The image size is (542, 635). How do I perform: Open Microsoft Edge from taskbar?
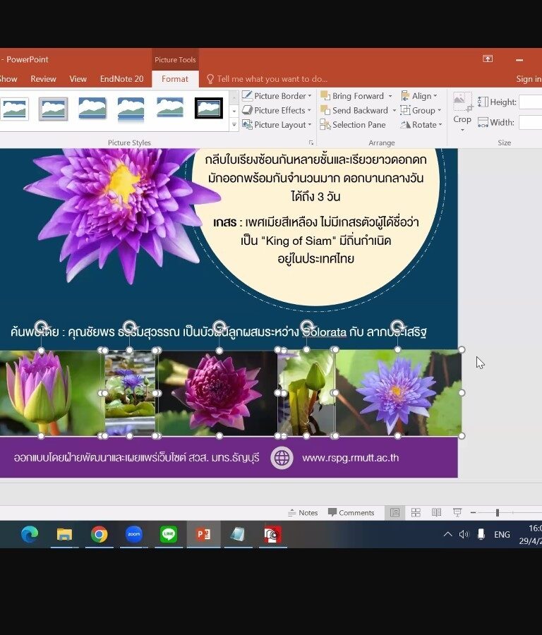(x=30, y=535)
